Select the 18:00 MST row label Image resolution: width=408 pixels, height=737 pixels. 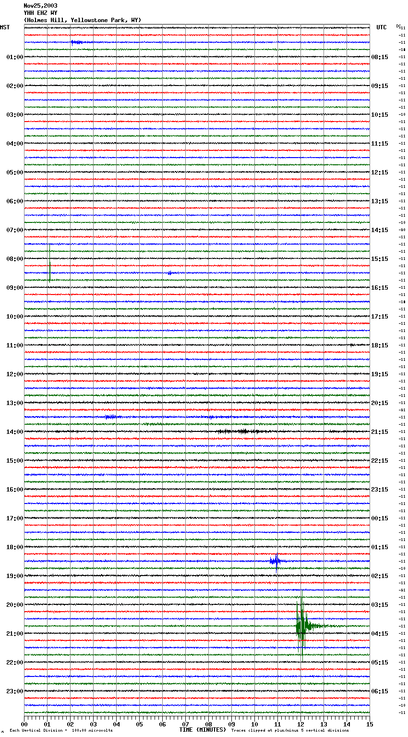[15, 547]
